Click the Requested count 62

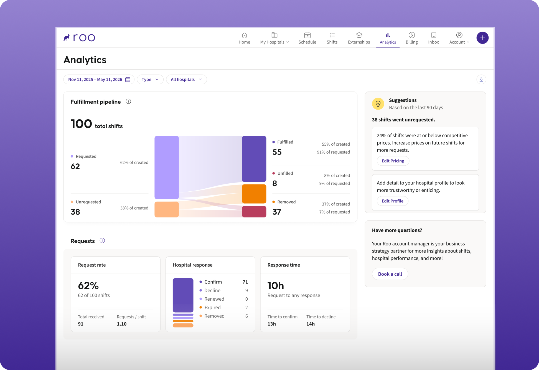pyautogui.click(x=75, y=166)
